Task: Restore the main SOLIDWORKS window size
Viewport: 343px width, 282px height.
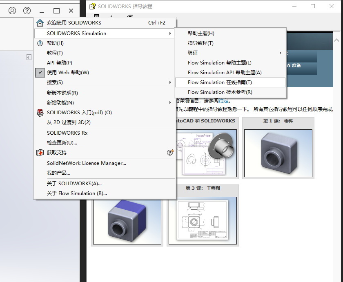Action: click(56, 11)
